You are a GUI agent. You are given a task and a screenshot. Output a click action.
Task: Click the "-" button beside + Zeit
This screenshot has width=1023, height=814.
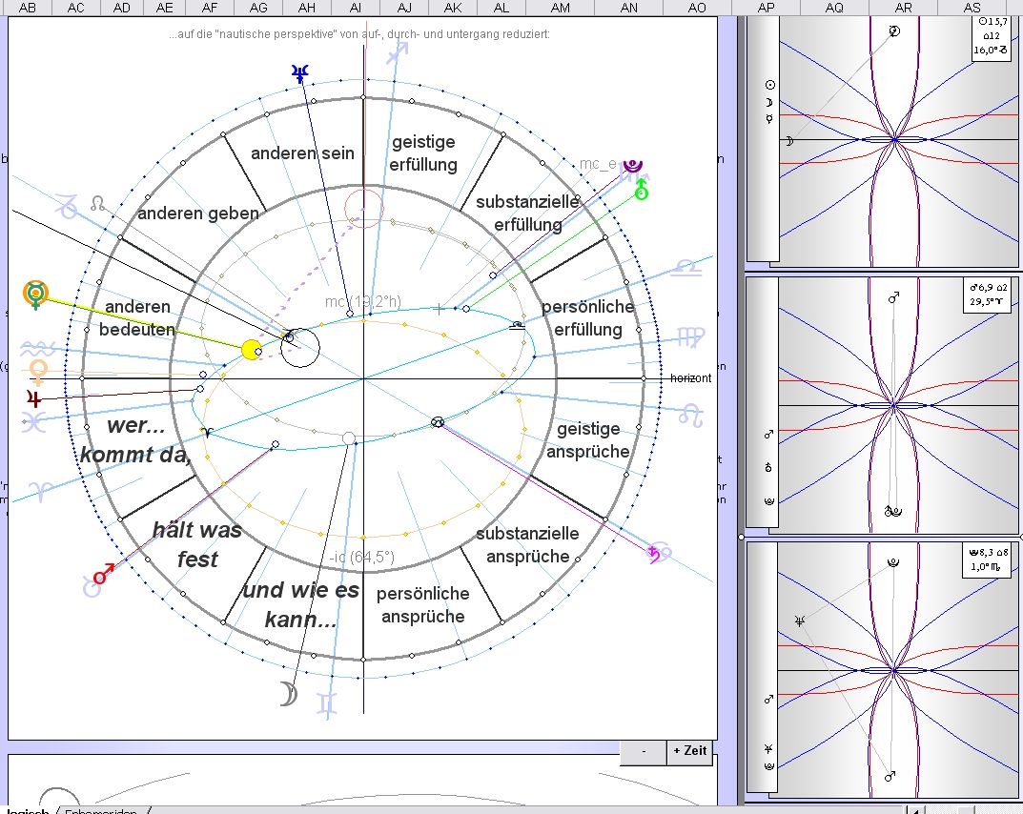point(644,751)
